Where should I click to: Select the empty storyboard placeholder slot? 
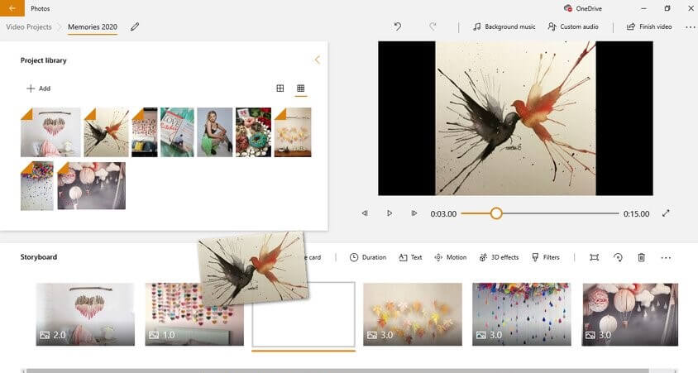pyautogui.click(x=304, y=316)
